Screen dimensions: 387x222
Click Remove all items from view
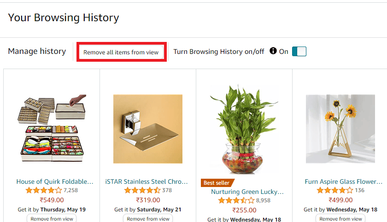(121, 53)
